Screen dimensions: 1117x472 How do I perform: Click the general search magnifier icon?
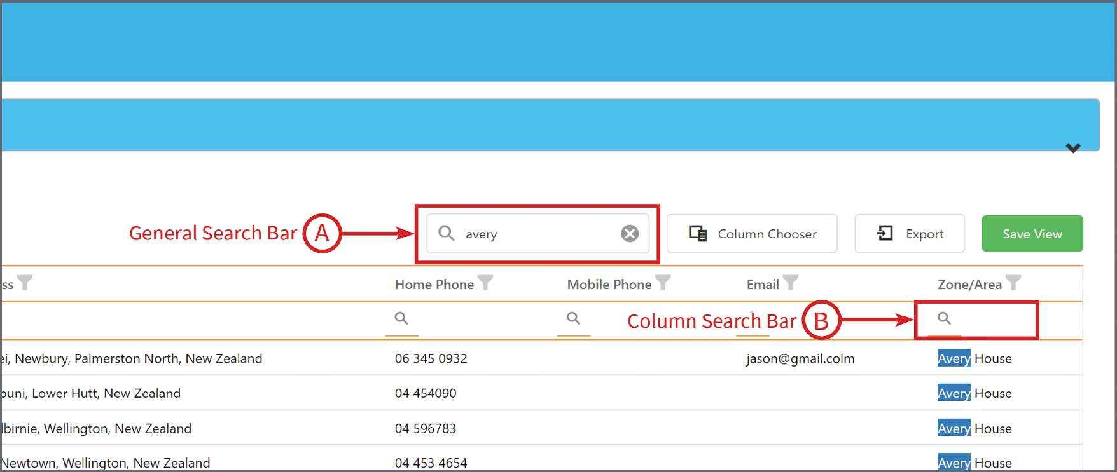point(447,233)
